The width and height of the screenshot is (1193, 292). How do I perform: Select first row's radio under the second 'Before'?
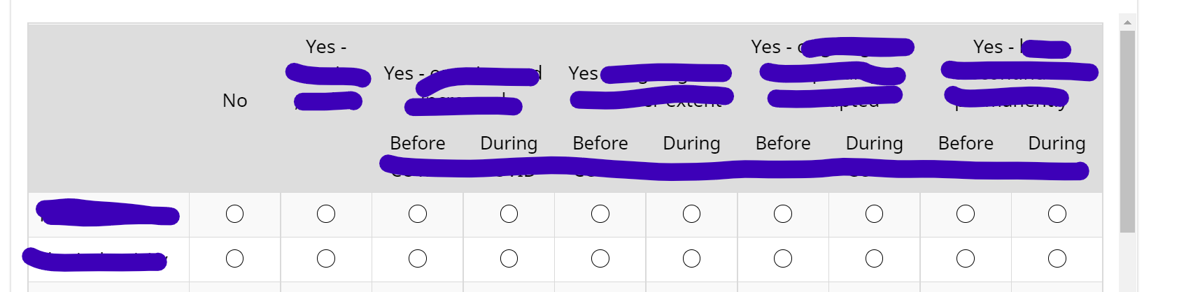(600, 214)
